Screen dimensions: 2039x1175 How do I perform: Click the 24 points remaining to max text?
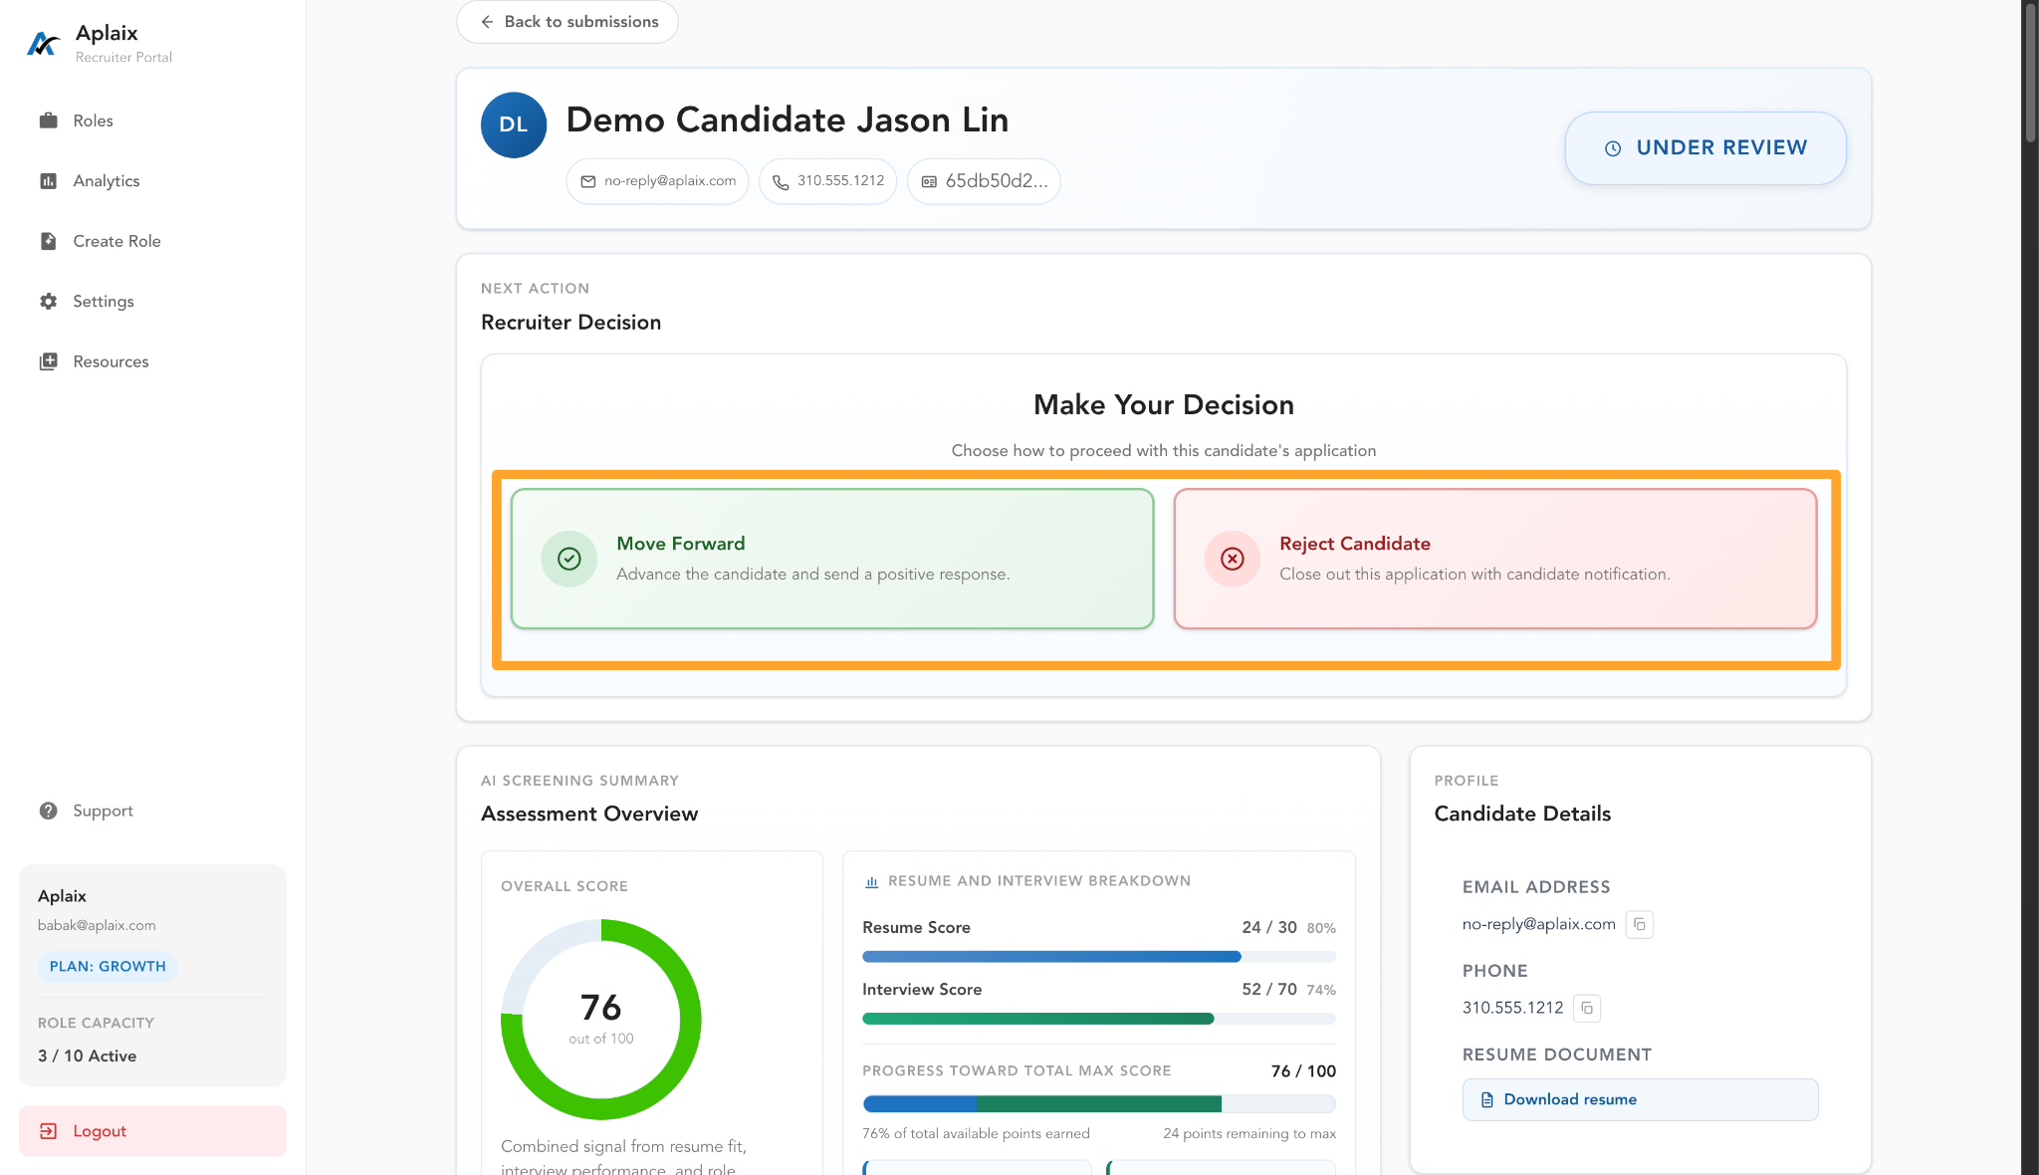click(x=1249, y=1134)
